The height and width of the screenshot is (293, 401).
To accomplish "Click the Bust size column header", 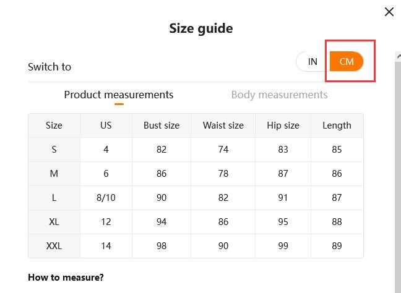I will pos(162,125).
